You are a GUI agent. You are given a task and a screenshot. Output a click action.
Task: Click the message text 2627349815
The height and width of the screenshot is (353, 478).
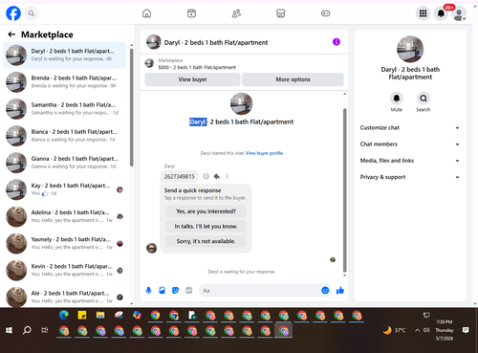tap(179, 176)
